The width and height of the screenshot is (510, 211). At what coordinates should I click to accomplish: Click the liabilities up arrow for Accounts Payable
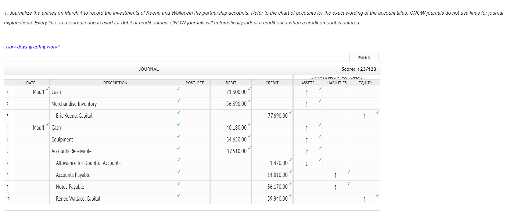tap(336, 175)
